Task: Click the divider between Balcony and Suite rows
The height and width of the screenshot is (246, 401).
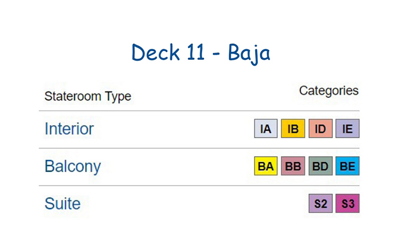Action: coord(199,186)
